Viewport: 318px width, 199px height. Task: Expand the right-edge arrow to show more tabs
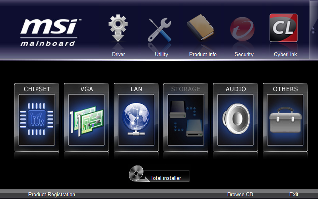(x=314, y=31)
